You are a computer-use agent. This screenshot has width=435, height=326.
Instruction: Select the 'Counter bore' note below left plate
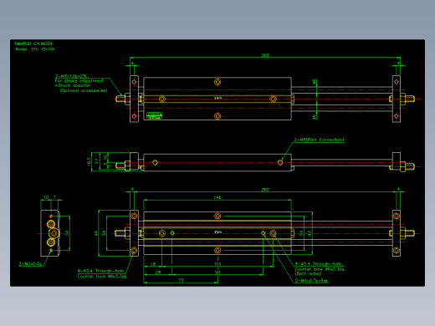coord(103,277)
